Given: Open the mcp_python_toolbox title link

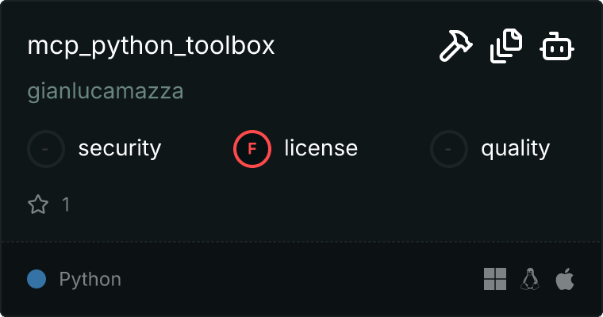Looking at the screenshot, I should pos(151,46).
